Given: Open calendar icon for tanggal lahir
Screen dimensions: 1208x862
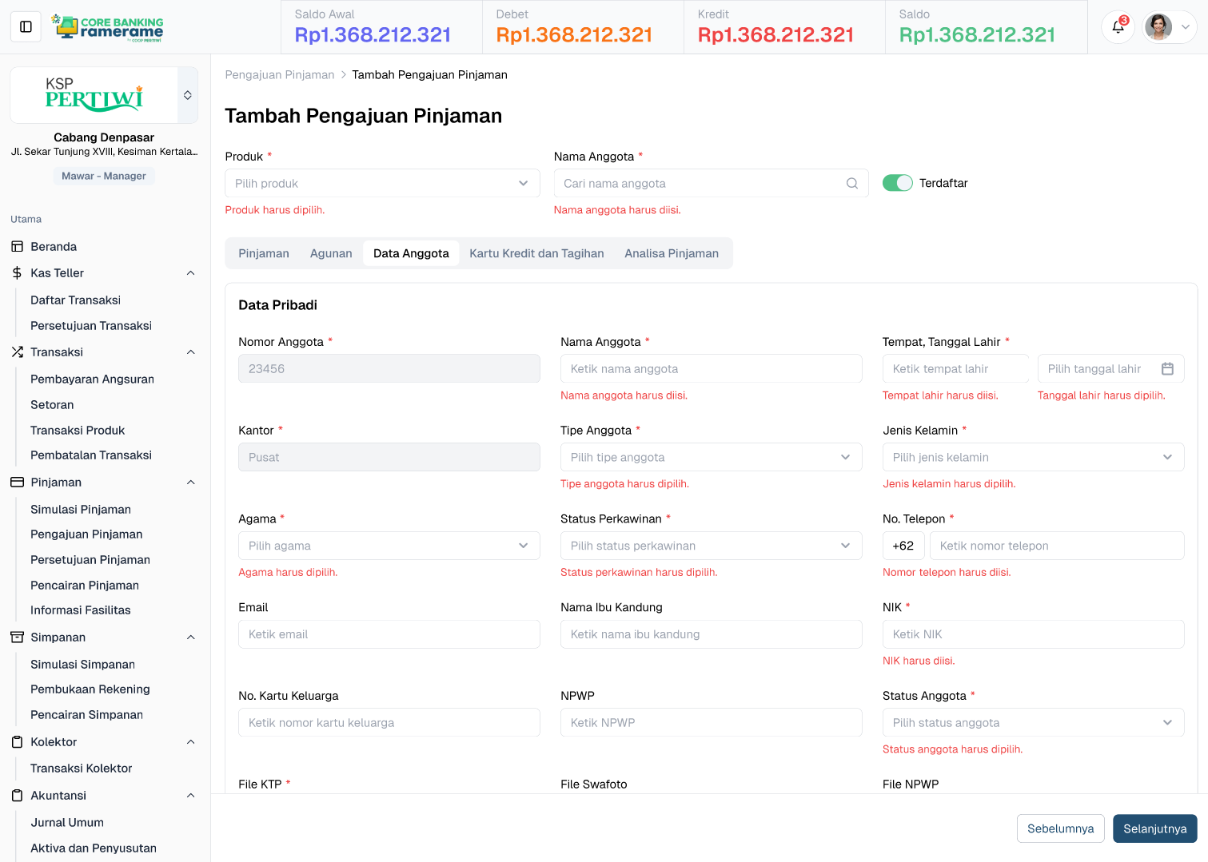Looking at the screenshot, I should pos(1167,369).
